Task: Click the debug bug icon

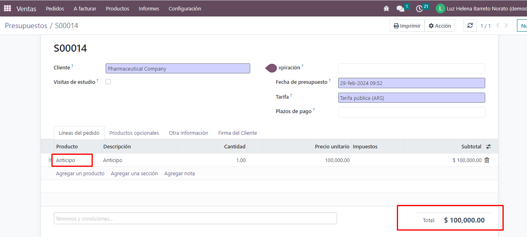Action: [x=386, y=8]
